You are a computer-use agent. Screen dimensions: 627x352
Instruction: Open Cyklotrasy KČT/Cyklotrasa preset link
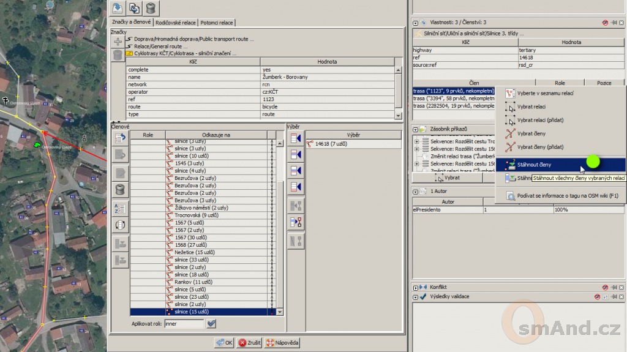[185, 53]
